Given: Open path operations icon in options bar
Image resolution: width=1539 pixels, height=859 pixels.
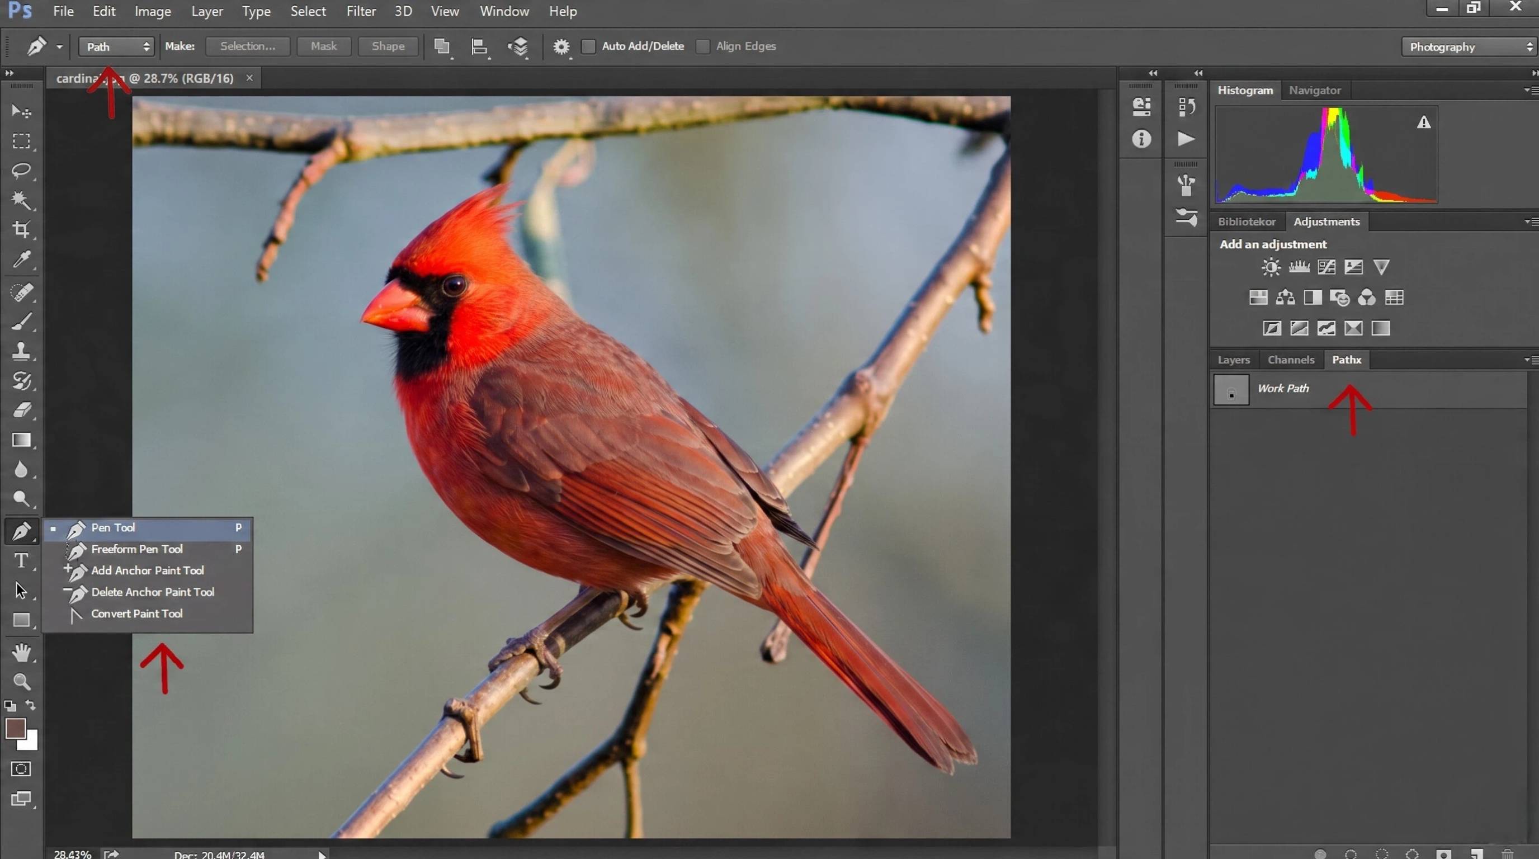Looking at the screenshot, I should pos(442,46).
